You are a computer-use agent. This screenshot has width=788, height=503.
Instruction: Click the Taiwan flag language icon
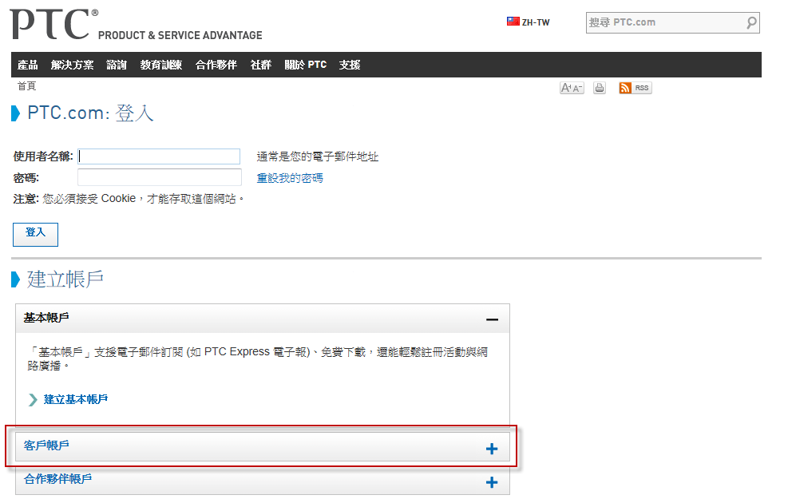pos(513,22)
